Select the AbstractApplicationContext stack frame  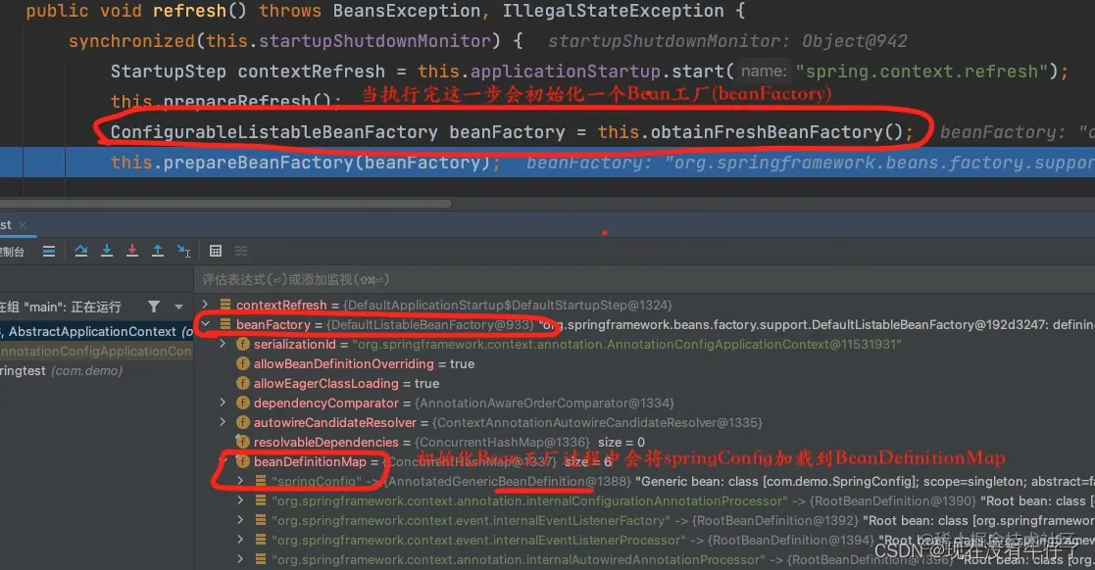[96, 331]
